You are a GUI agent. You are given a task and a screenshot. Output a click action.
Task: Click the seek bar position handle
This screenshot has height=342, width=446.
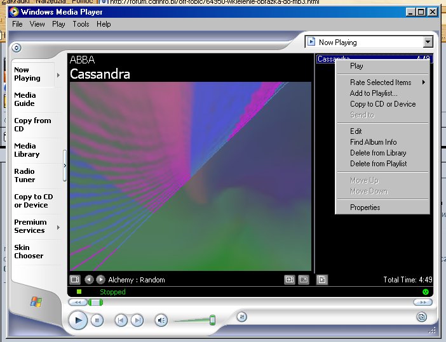point(95,302)
